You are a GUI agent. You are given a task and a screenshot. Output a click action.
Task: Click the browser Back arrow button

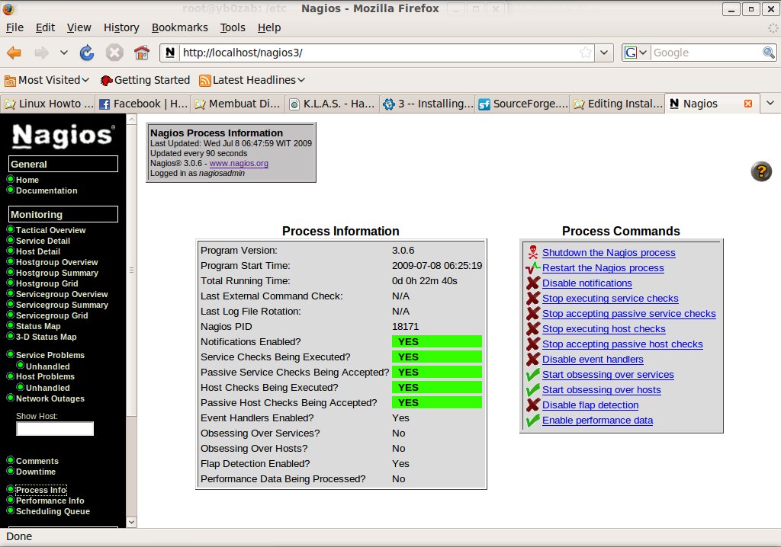[14, 53]
